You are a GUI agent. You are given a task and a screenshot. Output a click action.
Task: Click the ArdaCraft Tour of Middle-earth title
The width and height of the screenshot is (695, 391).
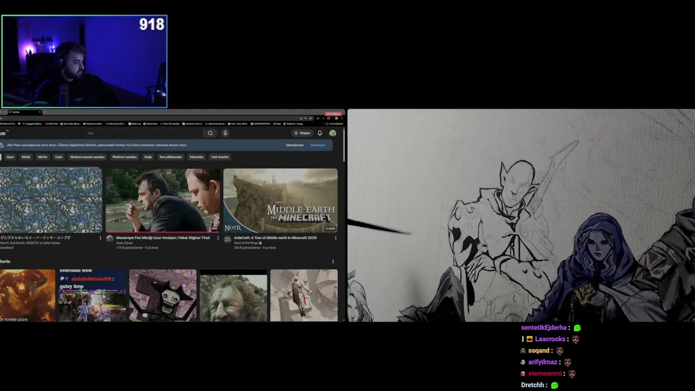pos(275,238)
